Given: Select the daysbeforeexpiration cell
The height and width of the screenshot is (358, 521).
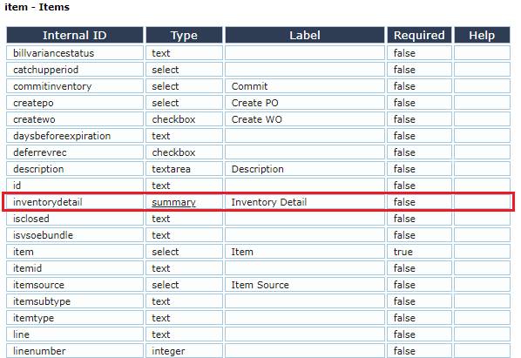Looking at the screenshot, I should tap(75, 136).
